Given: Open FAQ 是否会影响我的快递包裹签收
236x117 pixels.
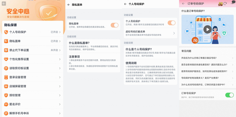Looking at the screenshot, I should [x=207, y=65].
